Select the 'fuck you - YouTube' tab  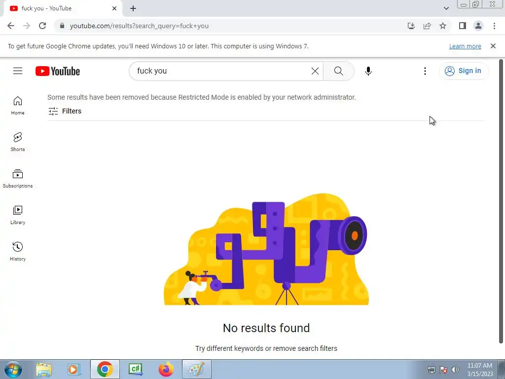[x=63, y=8]
